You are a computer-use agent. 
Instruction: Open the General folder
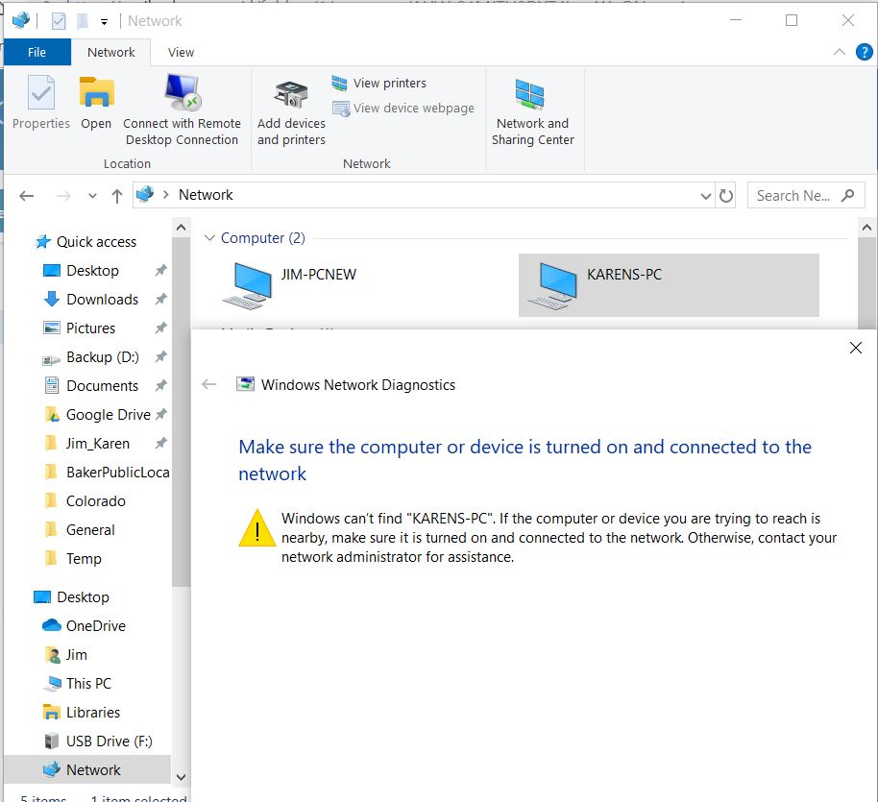click(90, 530)
